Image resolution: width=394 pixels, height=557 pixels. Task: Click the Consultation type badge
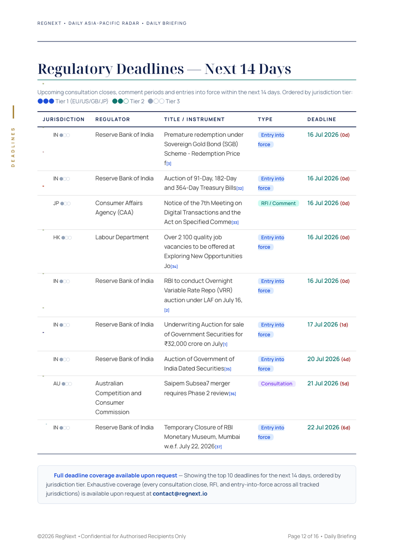277,384
